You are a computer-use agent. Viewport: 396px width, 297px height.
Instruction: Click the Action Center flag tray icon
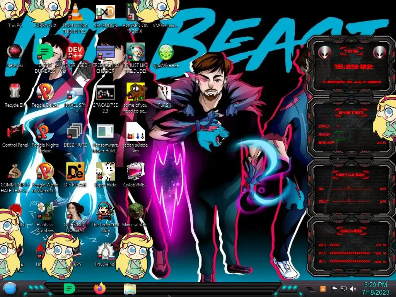click(x=334, y=289)
